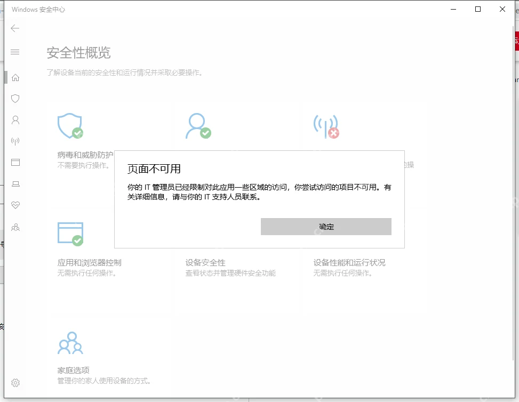Close the Windows 安全中心 window
The height and width of the screenshot is (402, 519).
click(x=502, y=9)
